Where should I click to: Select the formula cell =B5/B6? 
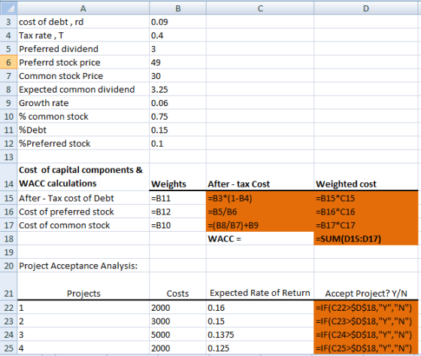[260, 211]
